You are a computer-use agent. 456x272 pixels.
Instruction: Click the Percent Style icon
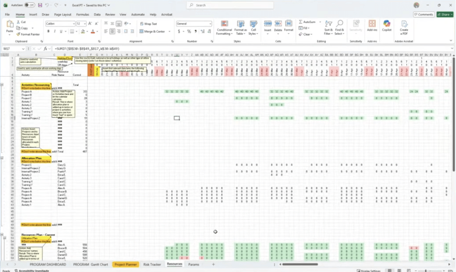(189, 31)
